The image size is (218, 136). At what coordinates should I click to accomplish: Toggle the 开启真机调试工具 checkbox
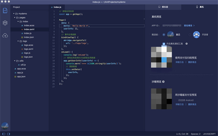(164, 44)
